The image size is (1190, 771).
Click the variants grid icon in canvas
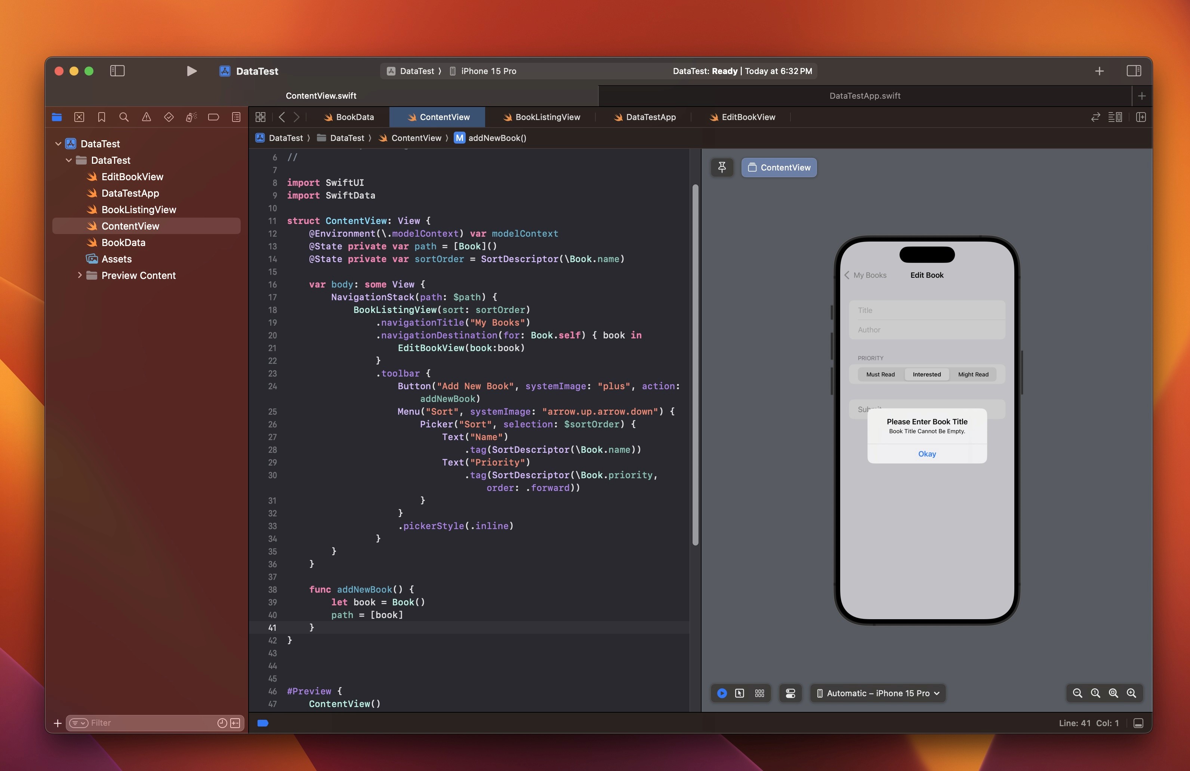coord(759,693)
